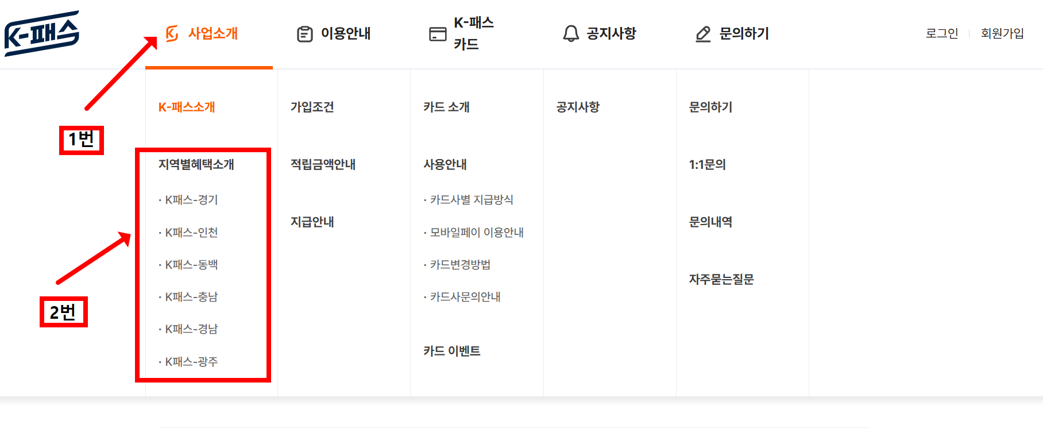The width and height of the screenshot is (1043, 448).
Task: Open the 1:1문의 page
Action: coord(708,164)
